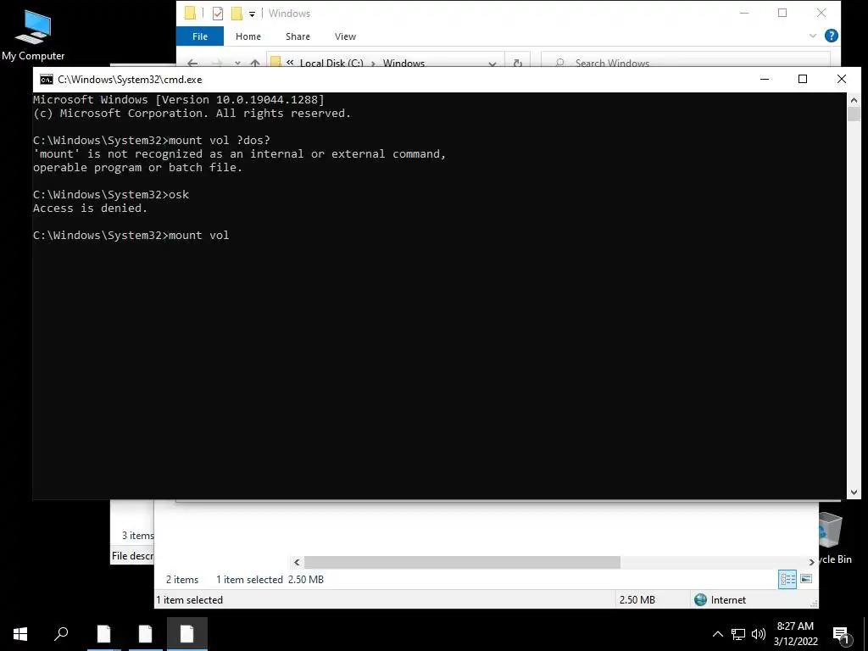
Task: Open the Customize Quick Access Toolbar dropdown
Action: pyautogui.click(x=252, y=14)
